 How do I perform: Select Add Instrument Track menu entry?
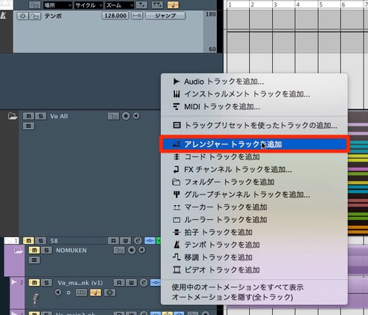[254, 94]
